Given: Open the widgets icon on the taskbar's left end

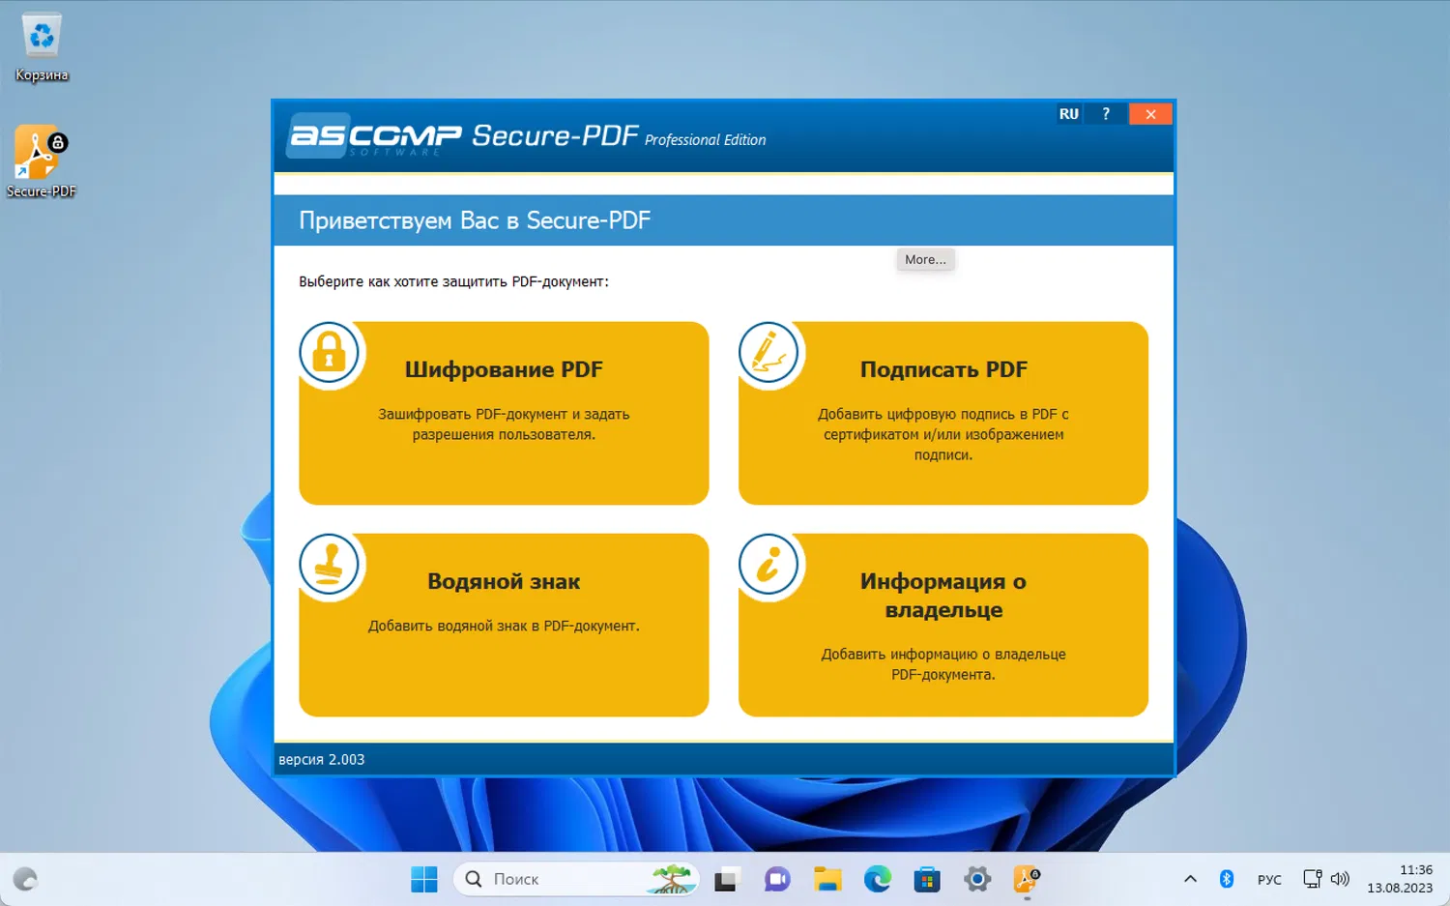Looking at the screenshot, I should tap(25, 879).
